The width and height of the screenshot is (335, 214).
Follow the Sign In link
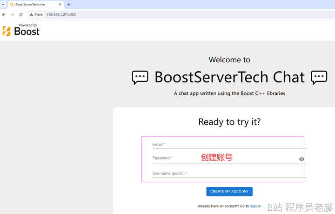[x=255, y=206]
